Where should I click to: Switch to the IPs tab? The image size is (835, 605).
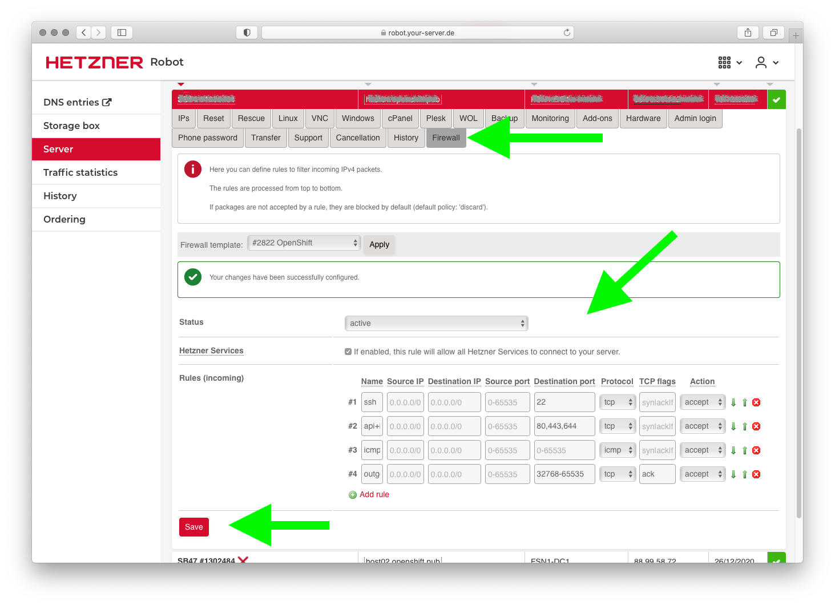184,118
